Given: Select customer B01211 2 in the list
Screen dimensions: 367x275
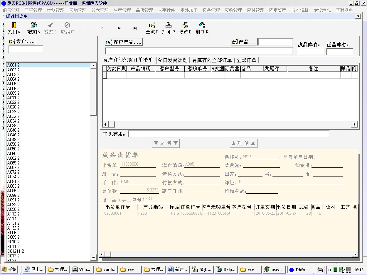Looking at the screenshot, I should pos(48,251).
